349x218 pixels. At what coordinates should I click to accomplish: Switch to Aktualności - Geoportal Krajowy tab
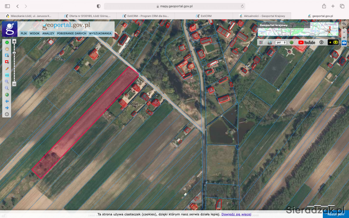coord(262,16)
